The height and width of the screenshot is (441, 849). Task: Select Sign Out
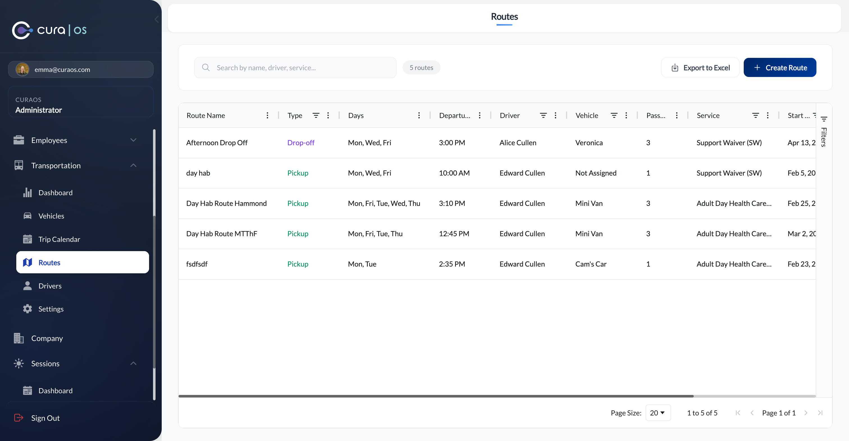coord(45,418)
